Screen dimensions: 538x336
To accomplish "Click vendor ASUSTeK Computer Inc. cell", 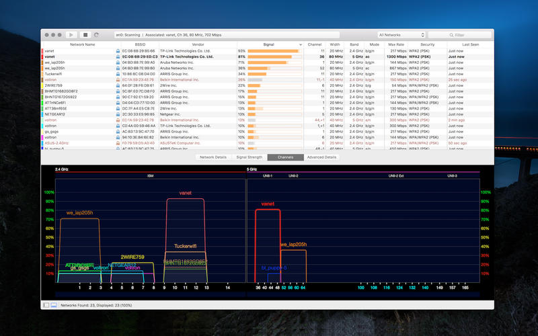I will [x=180, y=143].
